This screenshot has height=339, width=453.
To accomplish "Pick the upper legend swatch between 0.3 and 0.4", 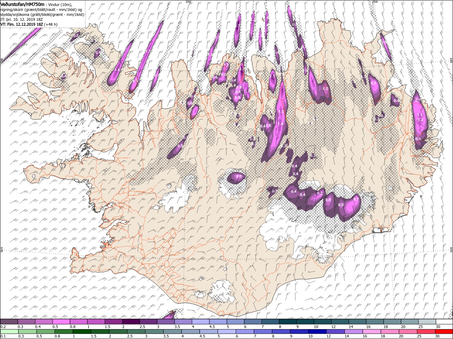I will click(26, 322).
